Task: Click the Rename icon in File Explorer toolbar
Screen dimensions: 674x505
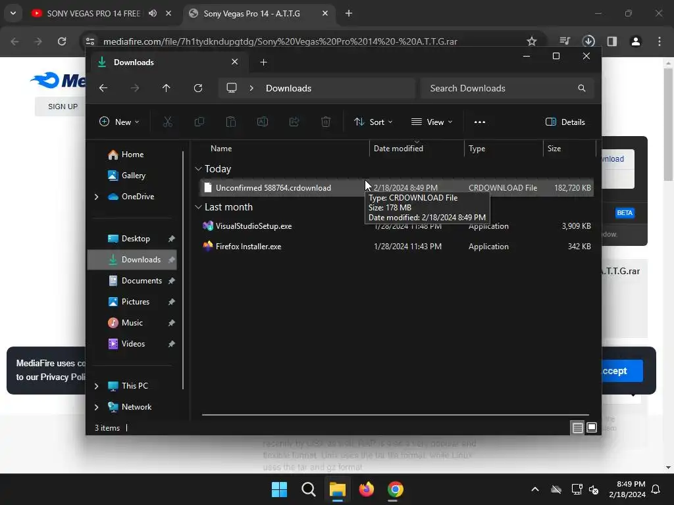Action: [x=262, y=122]
